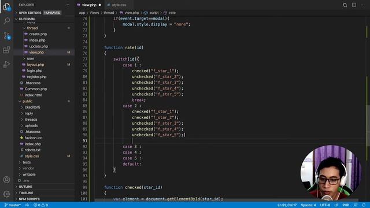Screen dimensions: 370x208
Task: Open the Run and Debug view
Action: pos(6,64)
